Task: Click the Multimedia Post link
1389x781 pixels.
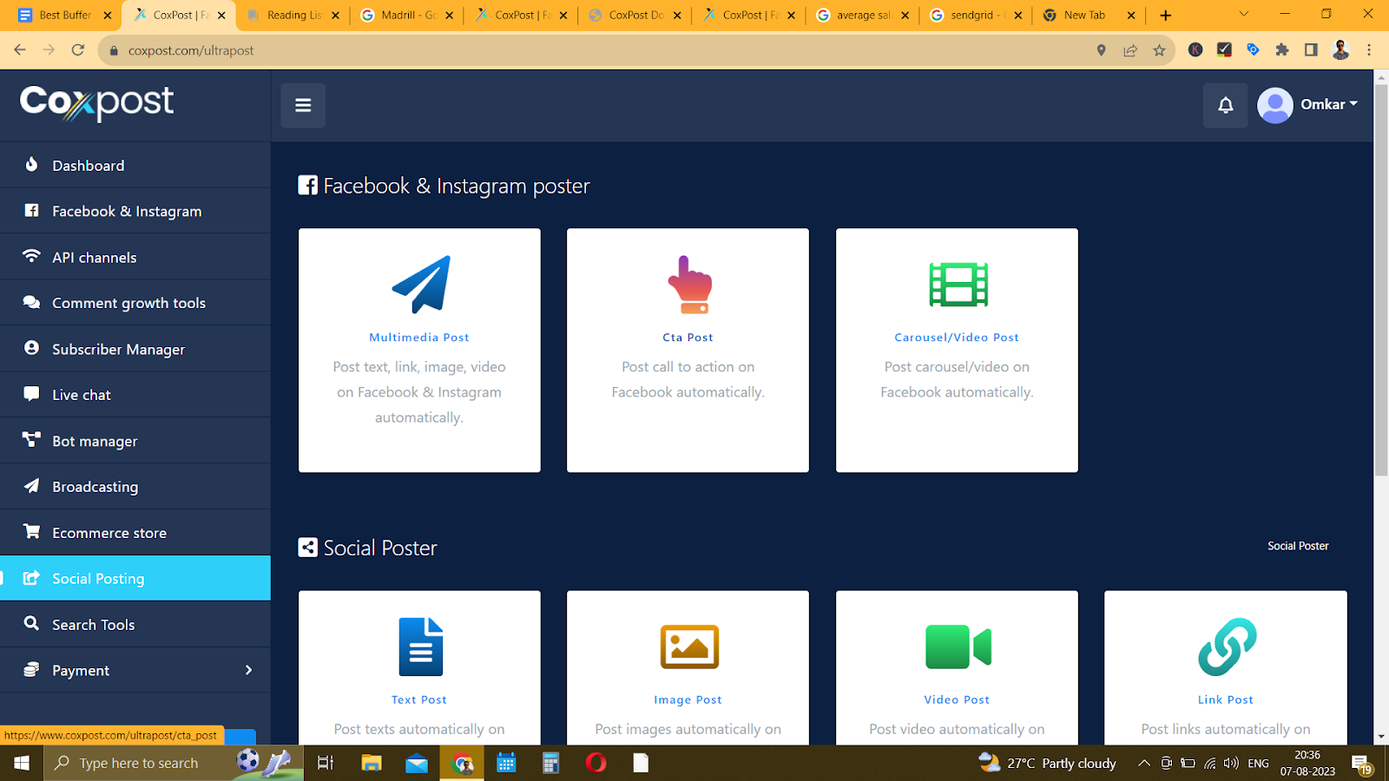Action: coord(419,338)
